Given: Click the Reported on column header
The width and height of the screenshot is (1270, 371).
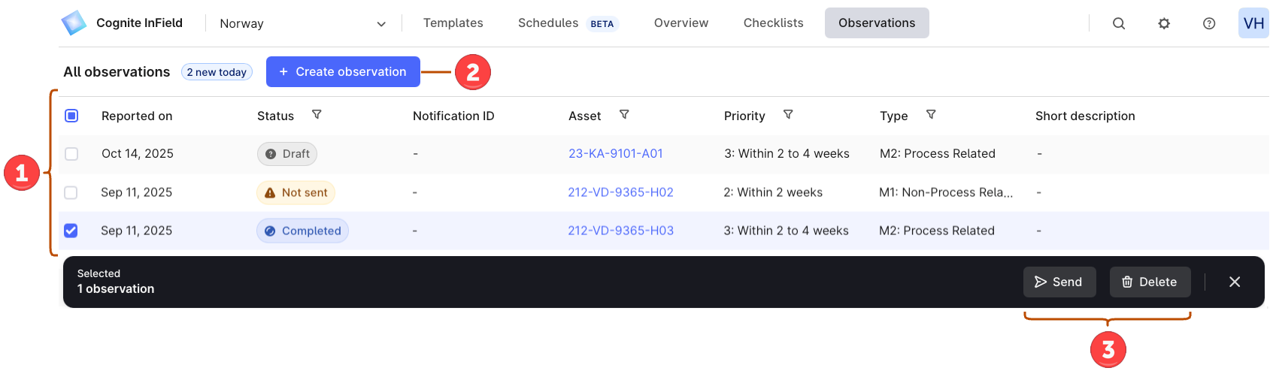Looking at the screenshot, I should click(x=137, y=116).
